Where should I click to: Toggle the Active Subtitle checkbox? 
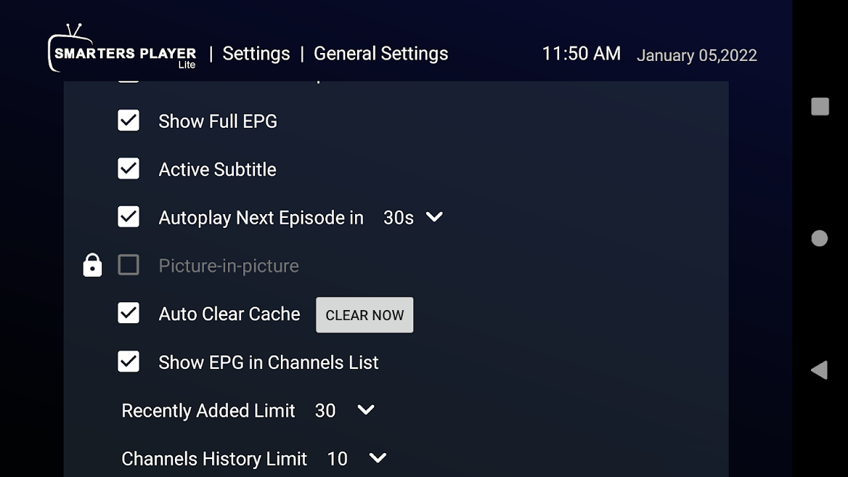tap(129, 169)
